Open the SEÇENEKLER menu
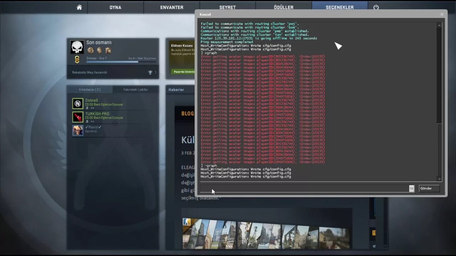The image size is (456, 256). [340, 7]
